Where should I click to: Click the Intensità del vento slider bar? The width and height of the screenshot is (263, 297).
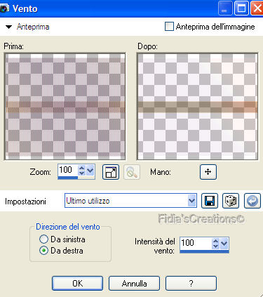pos(204,251)
